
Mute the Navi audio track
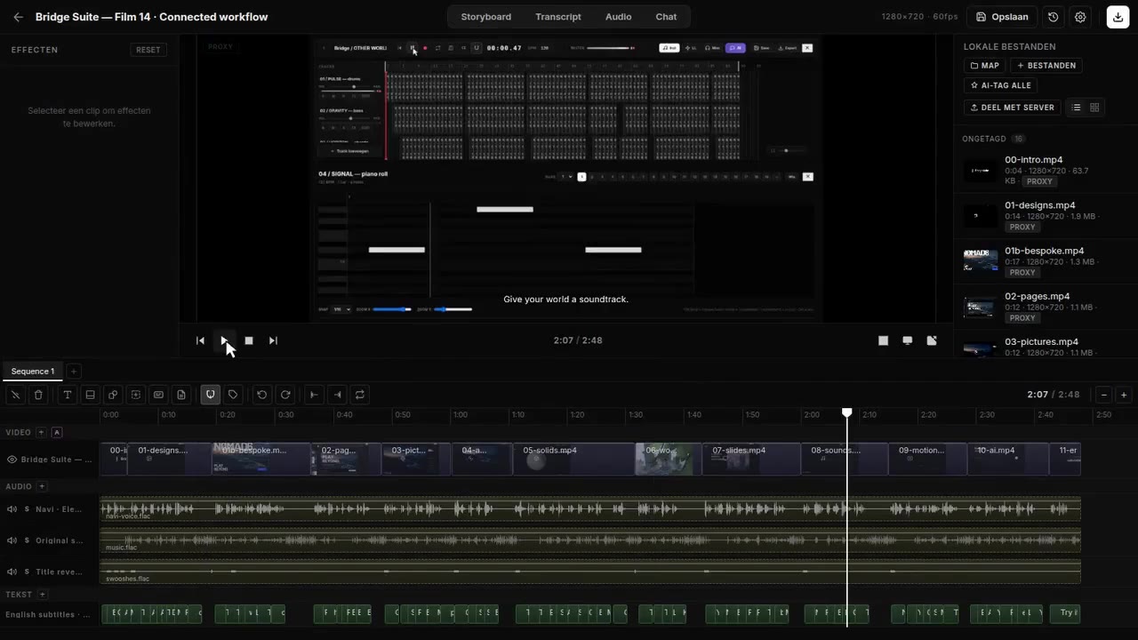tap(12, 509)
